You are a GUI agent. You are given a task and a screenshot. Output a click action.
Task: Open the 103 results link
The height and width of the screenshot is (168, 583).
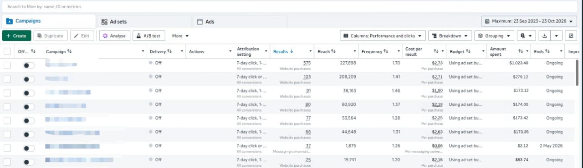click(307, 77)
